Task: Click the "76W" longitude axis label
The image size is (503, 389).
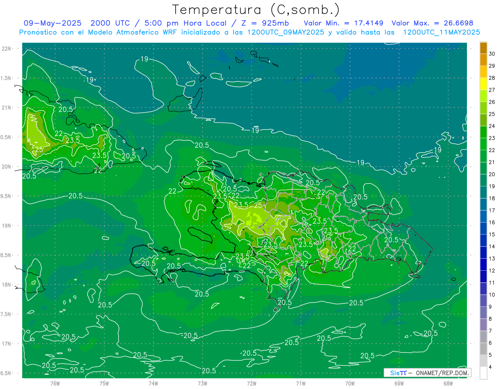Action: (x=55, y=383)
